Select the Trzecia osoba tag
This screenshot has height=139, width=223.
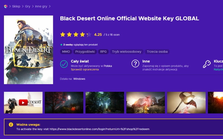[157, 52]
